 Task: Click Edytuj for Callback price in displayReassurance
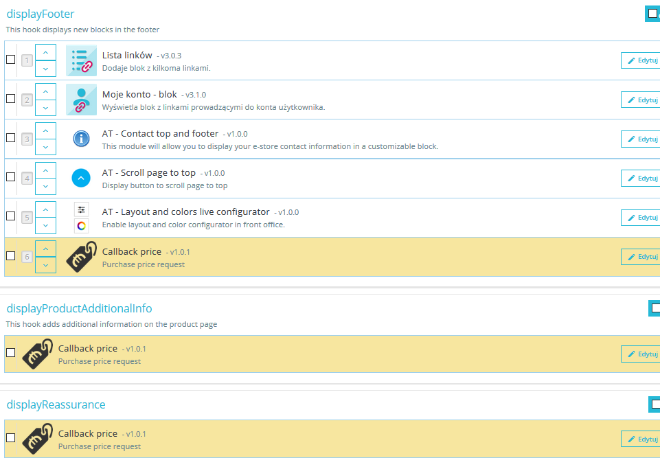click(641, 439)
